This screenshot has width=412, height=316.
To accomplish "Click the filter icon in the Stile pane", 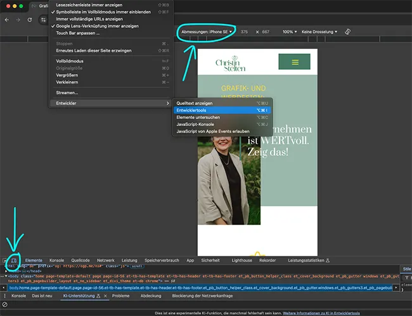I will (x=407, y=277).
